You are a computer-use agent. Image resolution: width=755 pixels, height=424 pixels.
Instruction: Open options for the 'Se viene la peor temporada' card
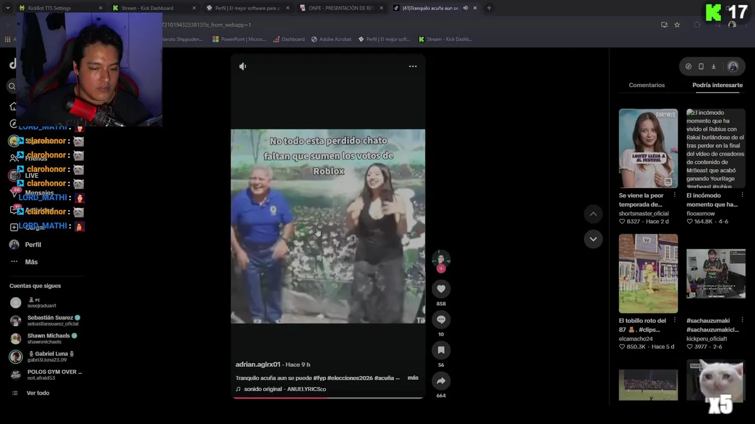tap(675, 195)
